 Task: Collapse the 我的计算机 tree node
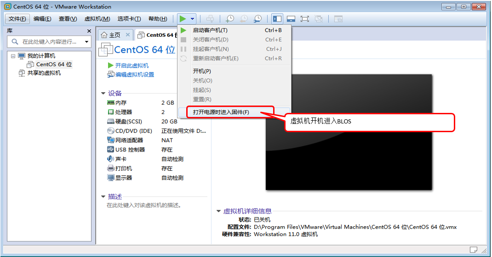click(13, 56)
